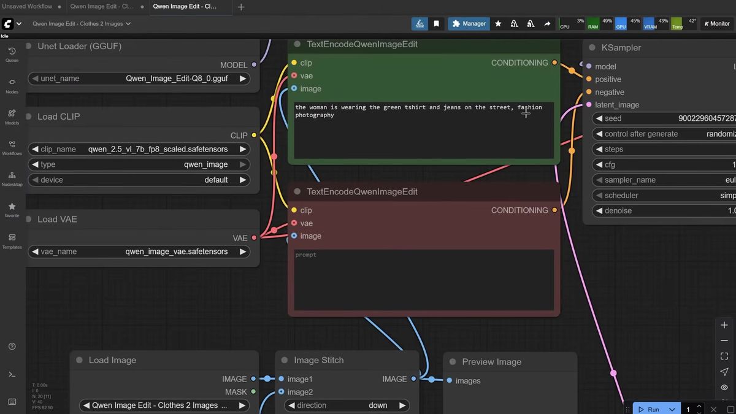Open control after generate selector
The height and width of the screenshot is (414, 736).
point(664,134)
